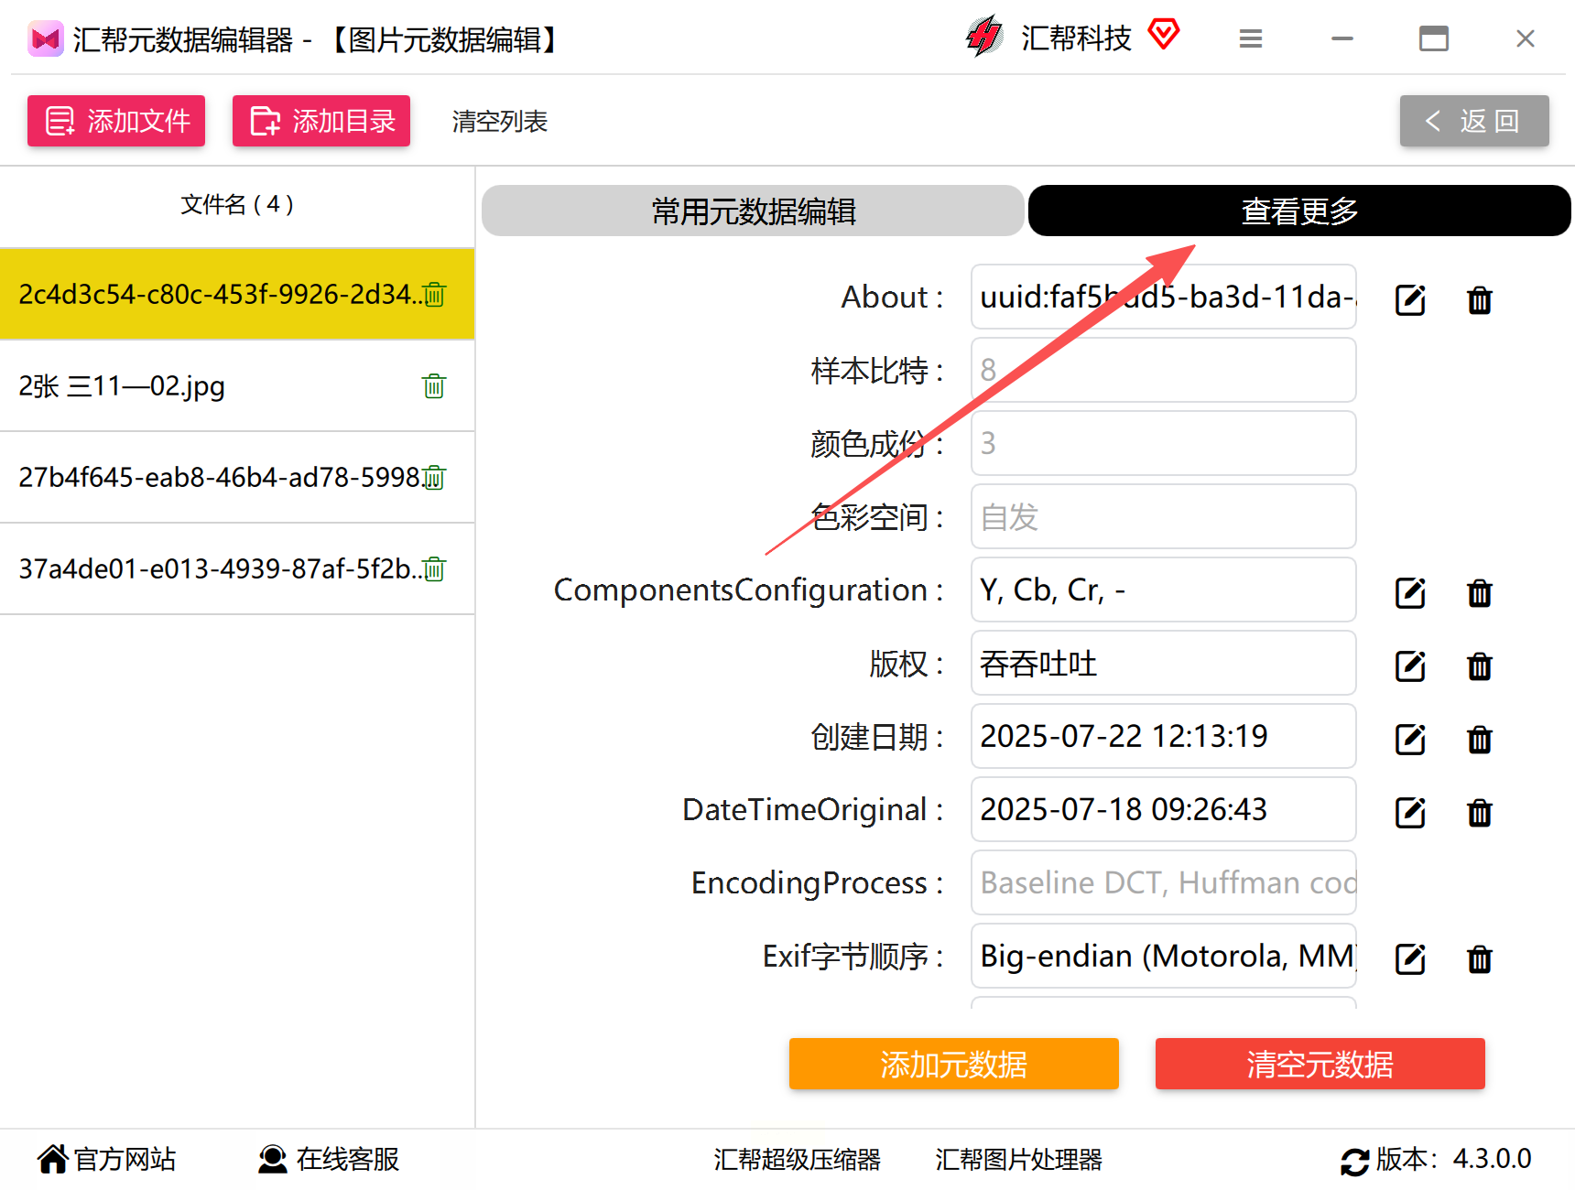Click the About uuid input field

coord(1164,297)
